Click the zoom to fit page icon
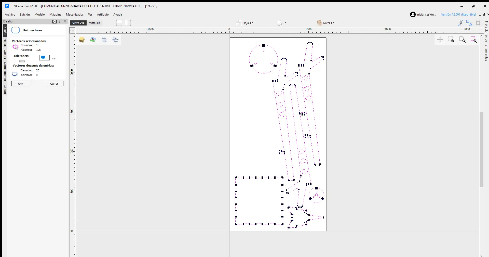 click(x=463, y=40)
